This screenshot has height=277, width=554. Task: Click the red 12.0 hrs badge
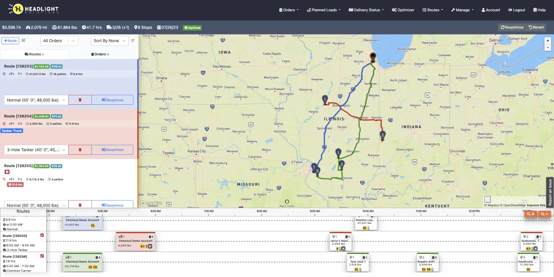click(16, 185)
